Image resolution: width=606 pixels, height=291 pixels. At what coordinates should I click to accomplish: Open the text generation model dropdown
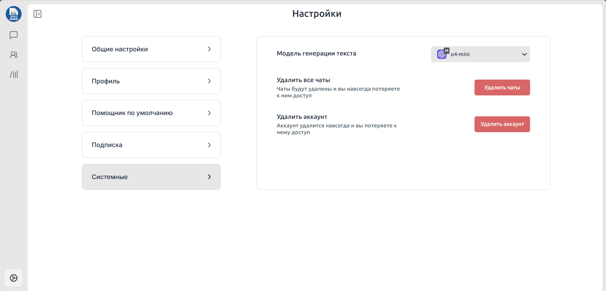(x=480, y=54)
